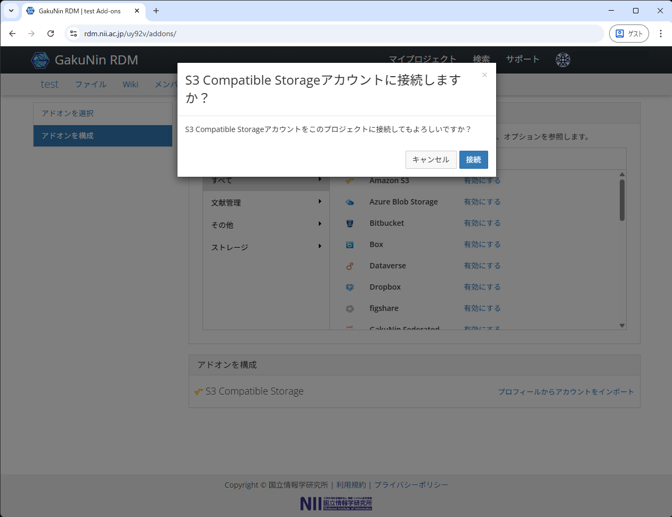This screenshot has width=672, height=517.
Task: Click the Azure Blob Storage icon
Action: click(350, 202)
